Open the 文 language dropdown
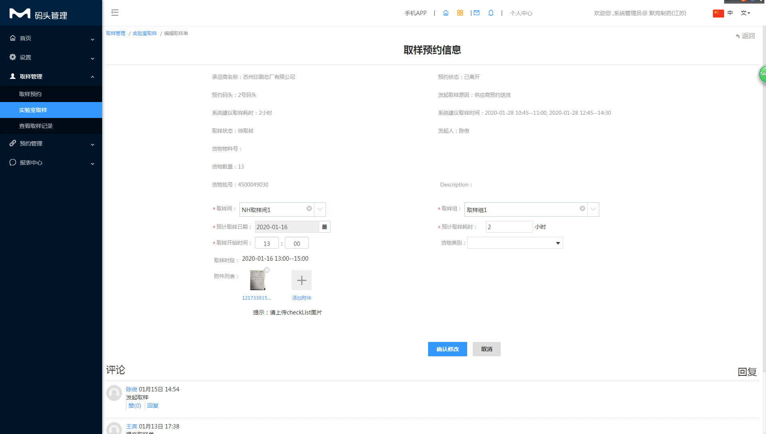766x434 pixels. pos(745,13)
